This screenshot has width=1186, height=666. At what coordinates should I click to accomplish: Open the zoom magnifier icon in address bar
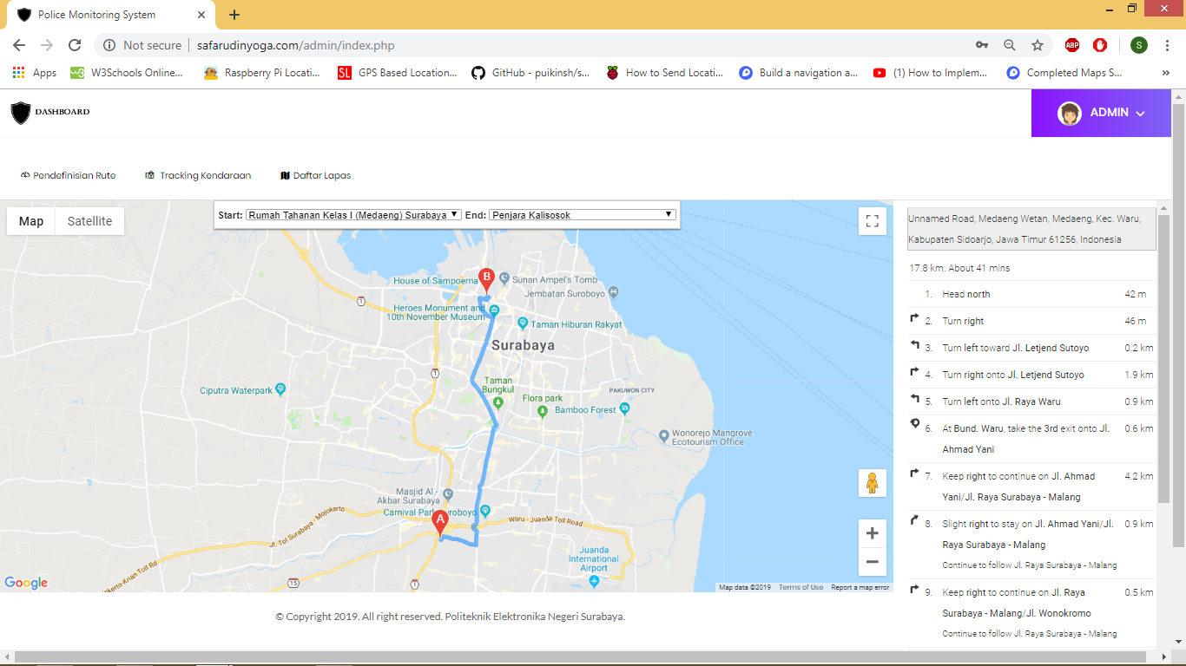point(1009,45)
